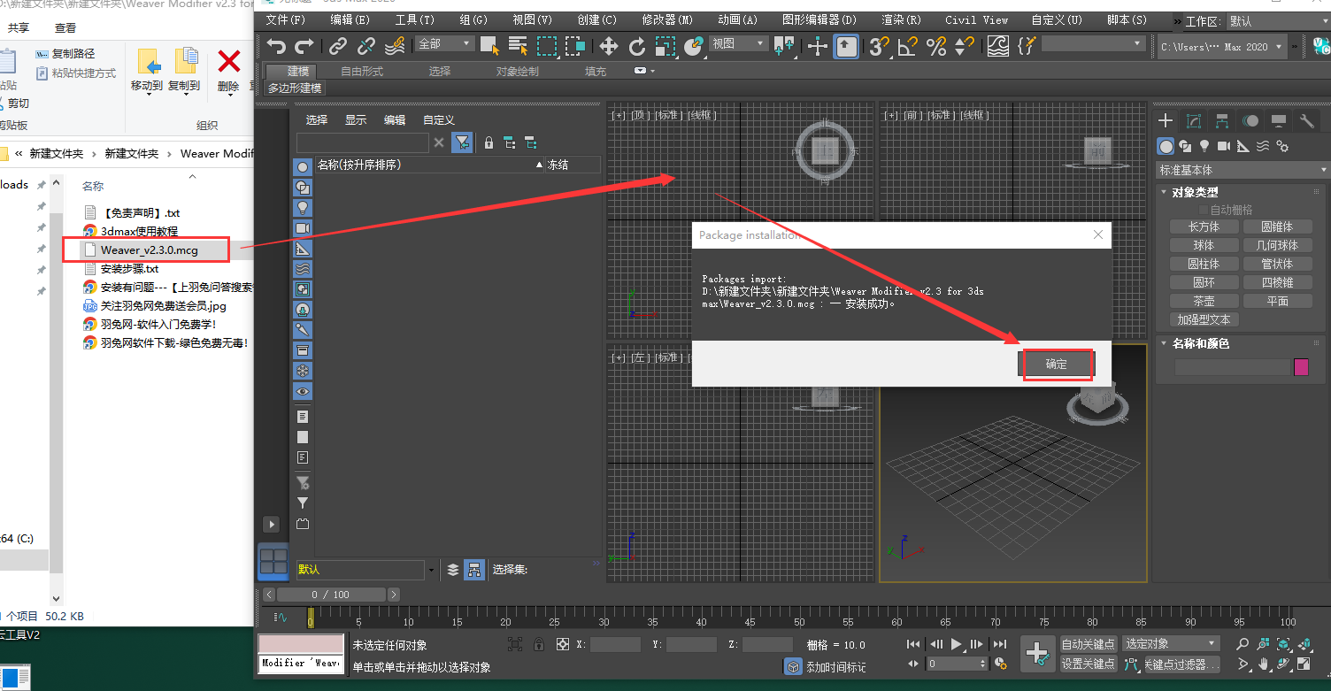Click 确定 in the Package installation dialog
Screen dimensions: 1331x691
point(1058,364)
